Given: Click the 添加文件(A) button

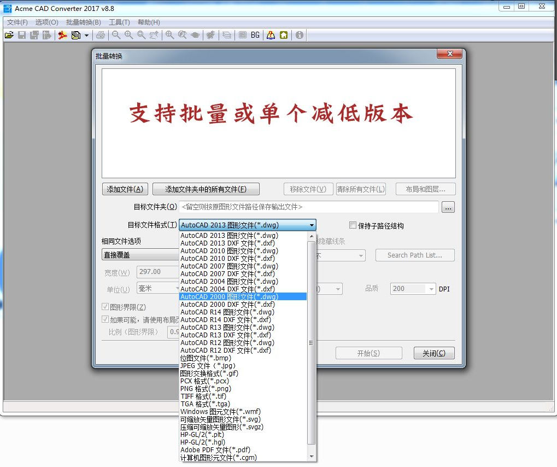Looking at the screenshot, I should pyautogui.click(x=125, y=189).
